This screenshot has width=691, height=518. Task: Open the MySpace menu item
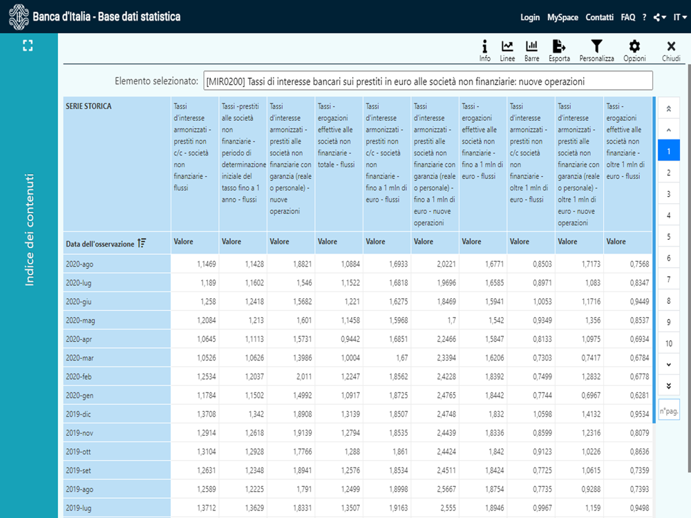[562, 17]
